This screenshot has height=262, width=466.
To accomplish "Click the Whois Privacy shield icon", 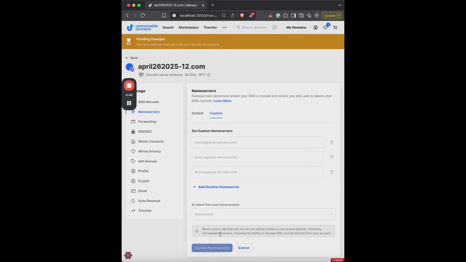I will pyautogui.click(x=133, y=151).
